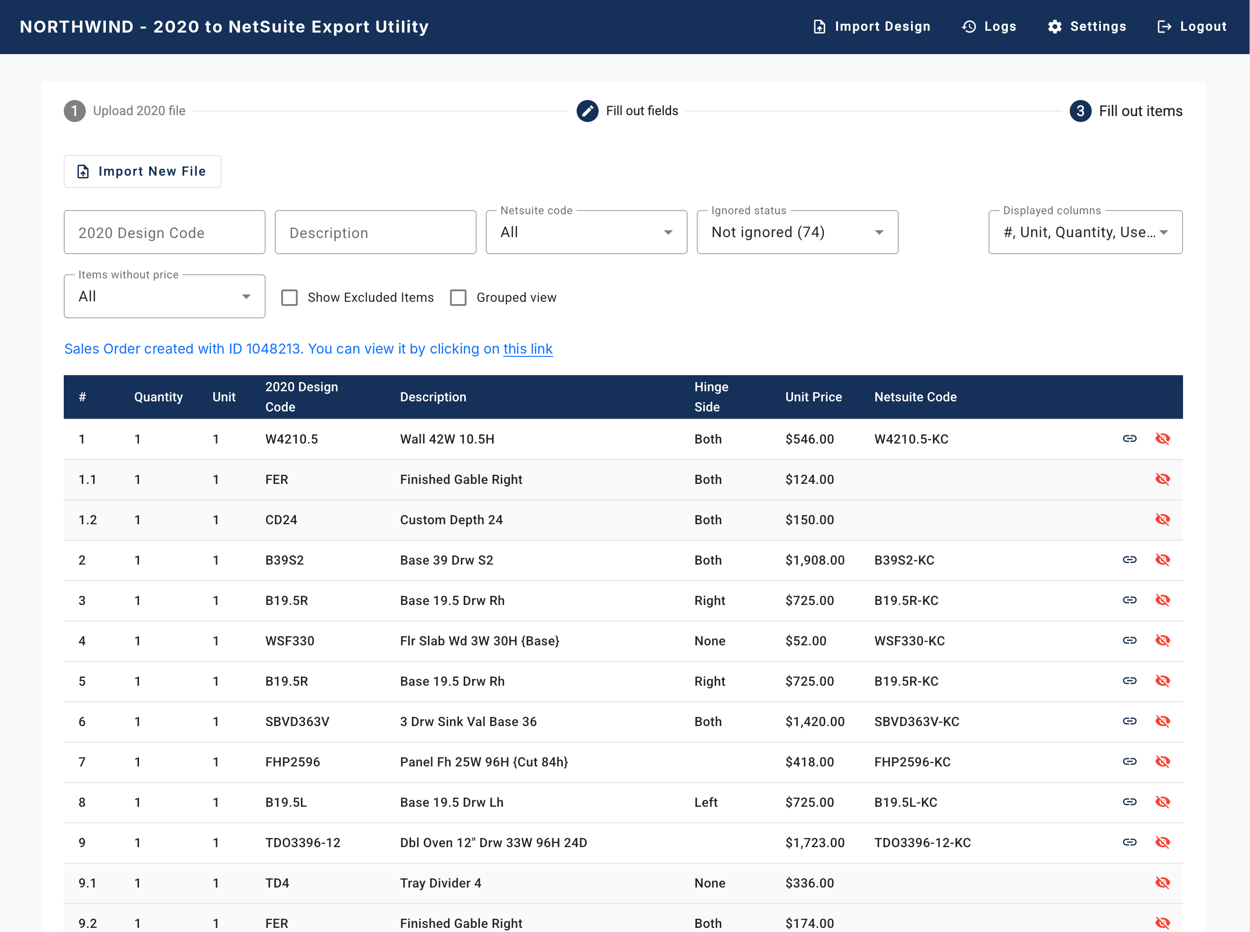This screenshot has width=1250, height=932.
Task: Click the Description filter field
Action: [x=375, y=232]
